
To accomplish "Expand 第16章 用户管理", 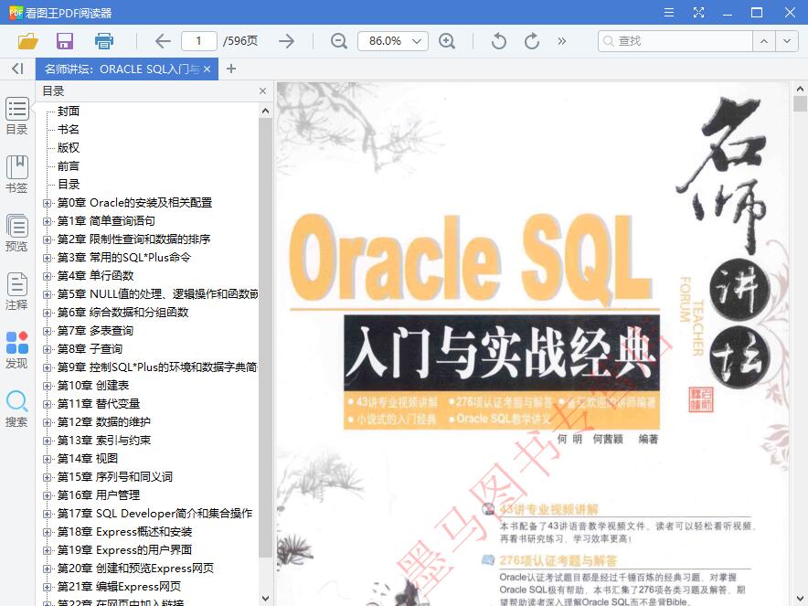I will tap(47, 495).
